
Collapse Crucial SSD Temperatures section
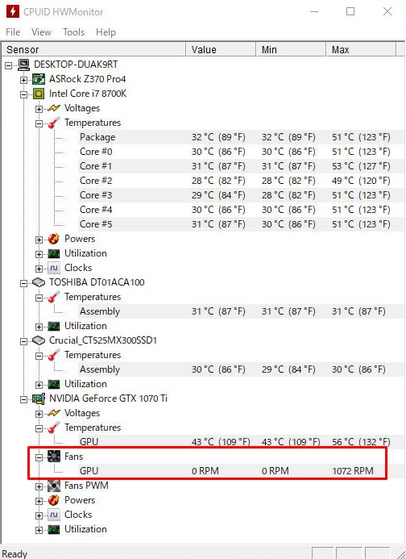coord(39,356)
